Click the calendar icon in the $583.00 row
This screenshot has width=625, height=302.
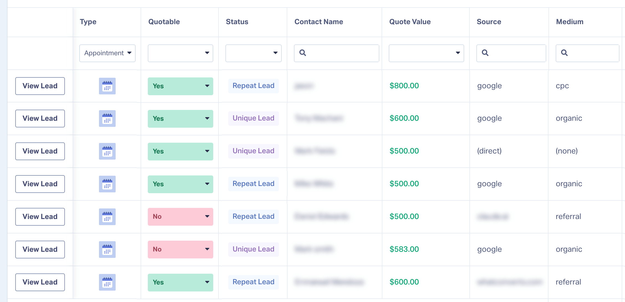pos(107,249)
